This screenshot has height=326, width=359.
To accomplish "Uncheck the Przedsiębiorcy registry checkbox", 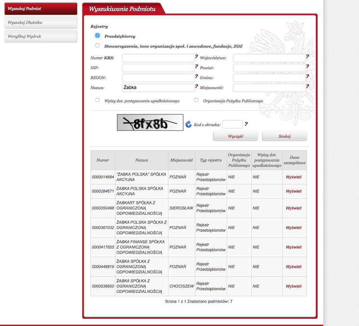I will pyautogui.click(x=98, y=35).
